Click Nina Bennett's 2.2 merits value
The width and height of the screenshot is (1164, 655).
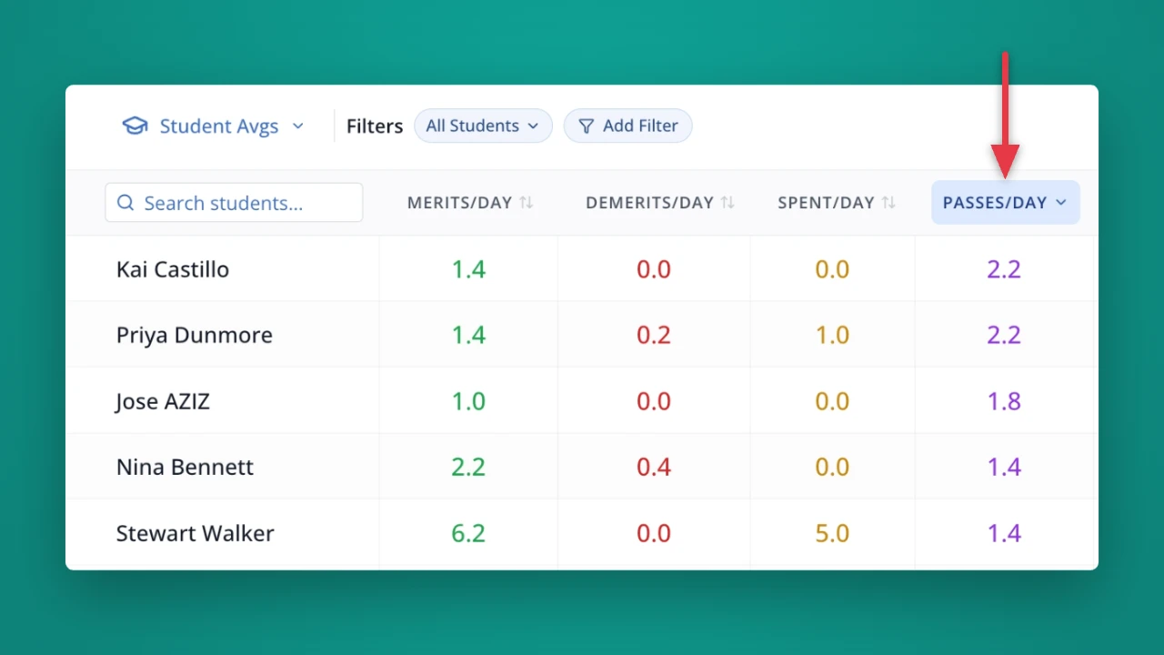468,467
